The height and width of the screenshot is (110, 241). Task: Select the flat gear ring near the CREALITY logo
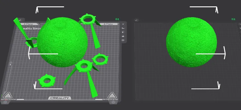(x=47, y=80)
